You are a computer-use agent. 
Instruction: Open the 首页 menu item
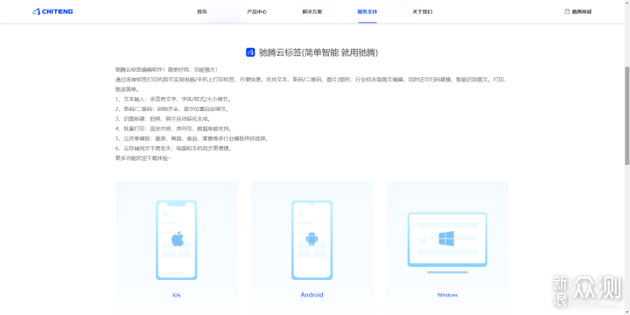(202, 11)
